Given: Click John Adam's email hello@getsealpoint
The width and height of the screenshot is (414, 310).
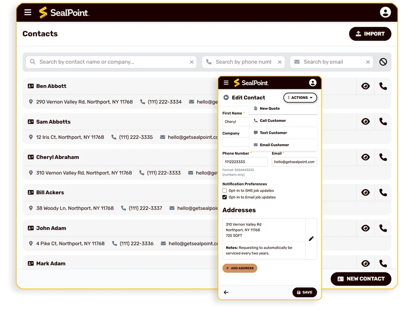Looking at the screenshot, I should 193,243.
